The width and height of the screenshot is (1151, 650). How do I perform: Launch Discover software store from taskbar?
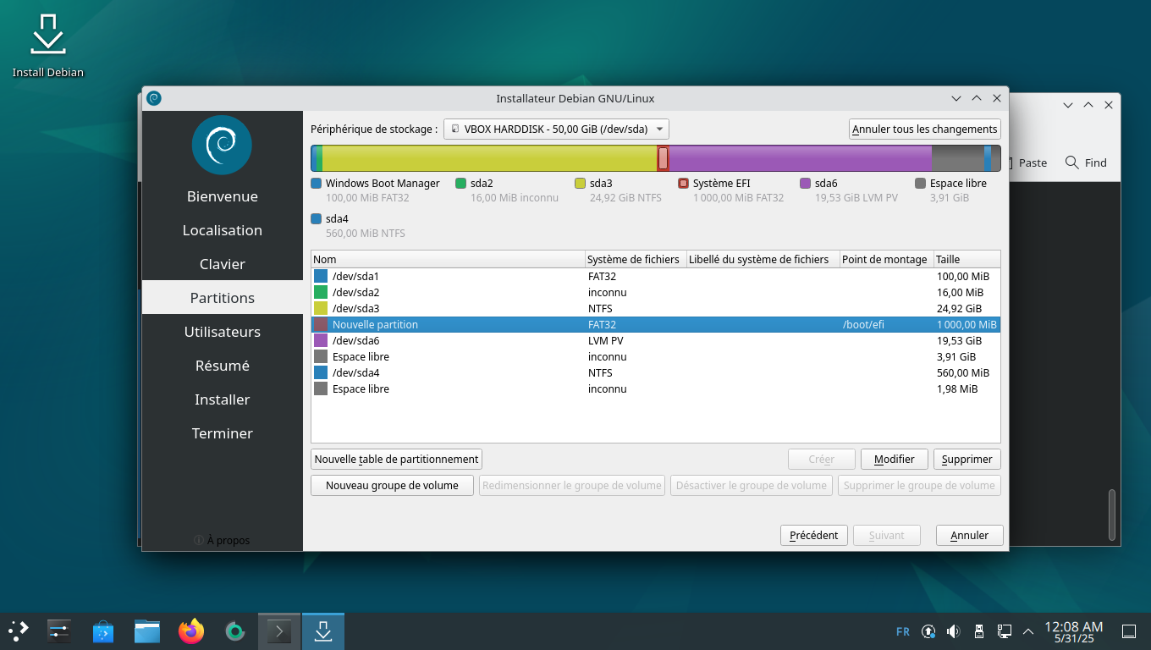(103, 631)
